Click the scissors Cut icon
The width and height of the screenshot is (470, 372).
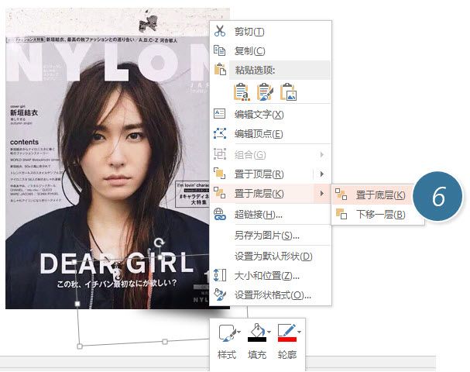(220, 31)
